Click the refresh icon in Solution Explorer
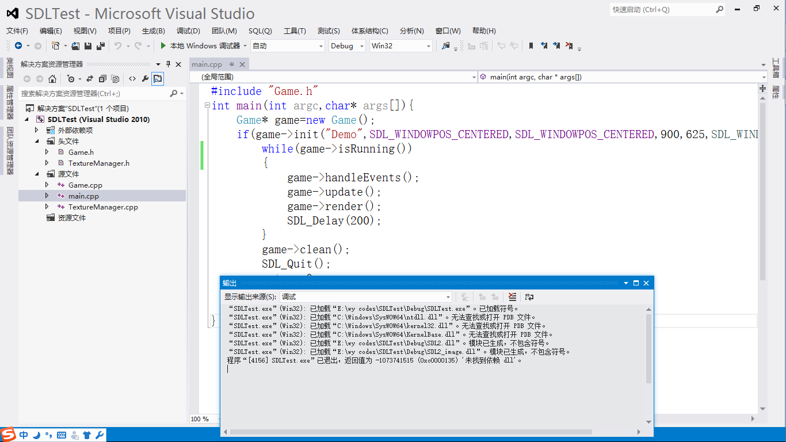This screenshot has height=442, width=786. (x=89, y=79)
